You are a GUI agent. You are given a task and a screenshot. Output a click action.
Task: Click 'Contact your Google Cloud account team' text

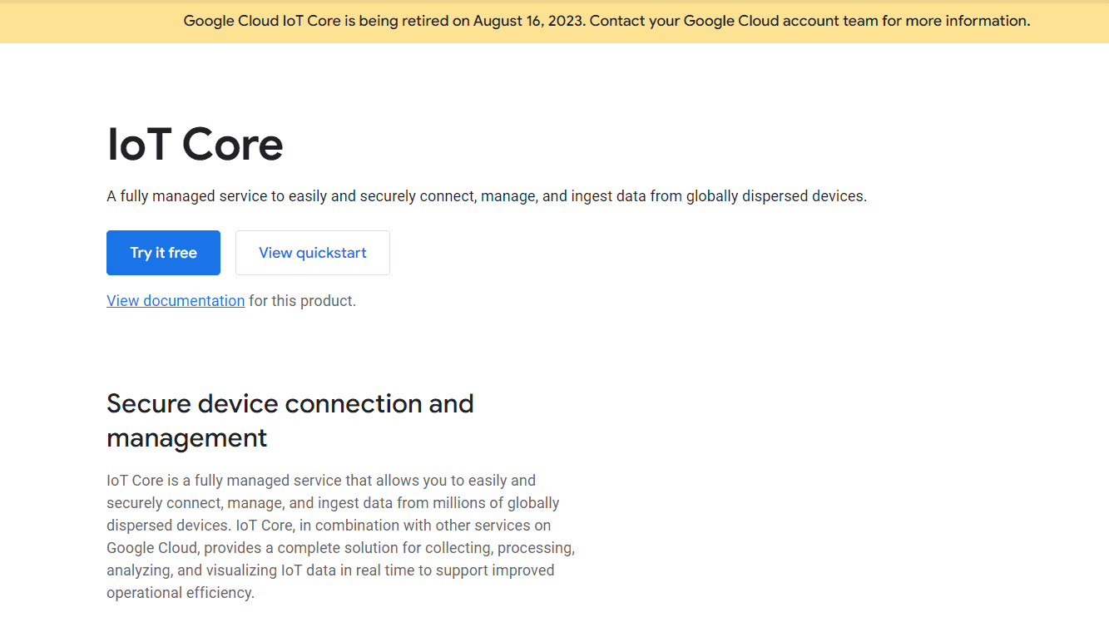734,21
